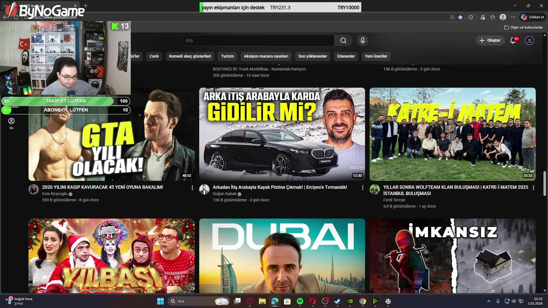Open Diğer sık kullanılanlar bookmarks folder
Image resolution: width=548 pixels, height=308 pixels.
click(x=523, y=27)
